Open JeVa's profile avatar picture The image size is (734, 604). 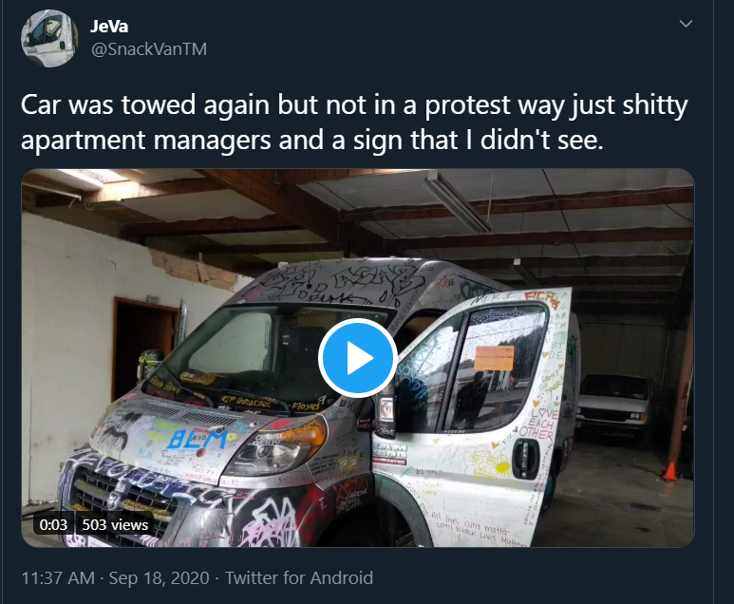point(49,38)
